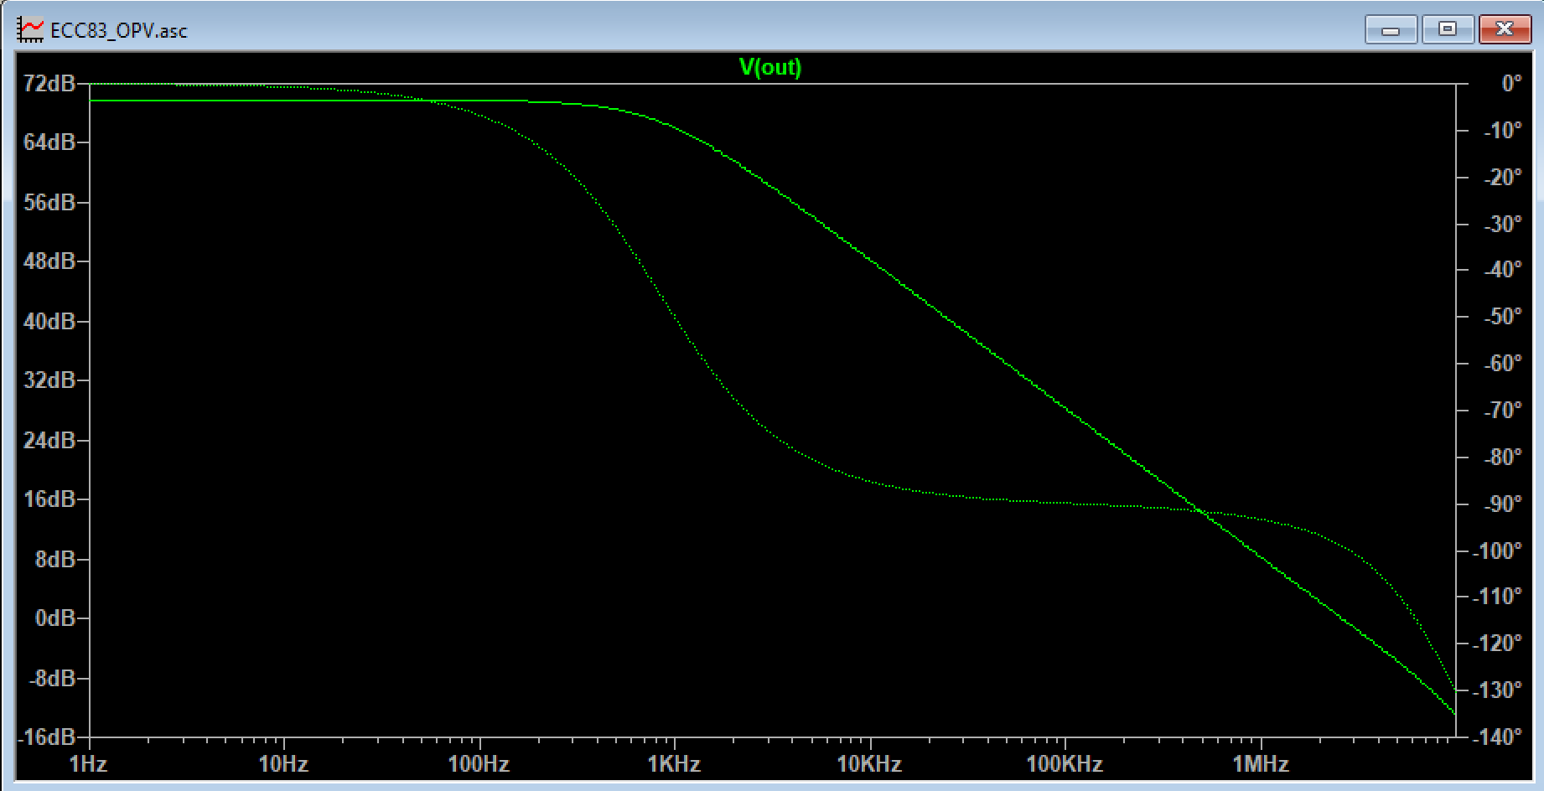Maximize the plot window
Screen dimensions: 1544x791
1448,29
